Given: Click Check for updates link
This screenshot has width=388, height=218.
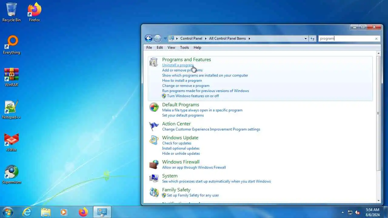Looking at the screenshot, I should coord(177,143).
